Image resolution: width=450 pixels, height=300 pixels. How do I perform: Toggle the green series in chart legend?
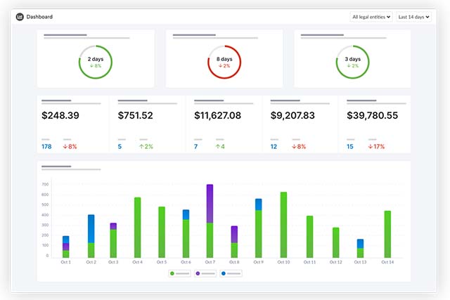click(181, 273)
